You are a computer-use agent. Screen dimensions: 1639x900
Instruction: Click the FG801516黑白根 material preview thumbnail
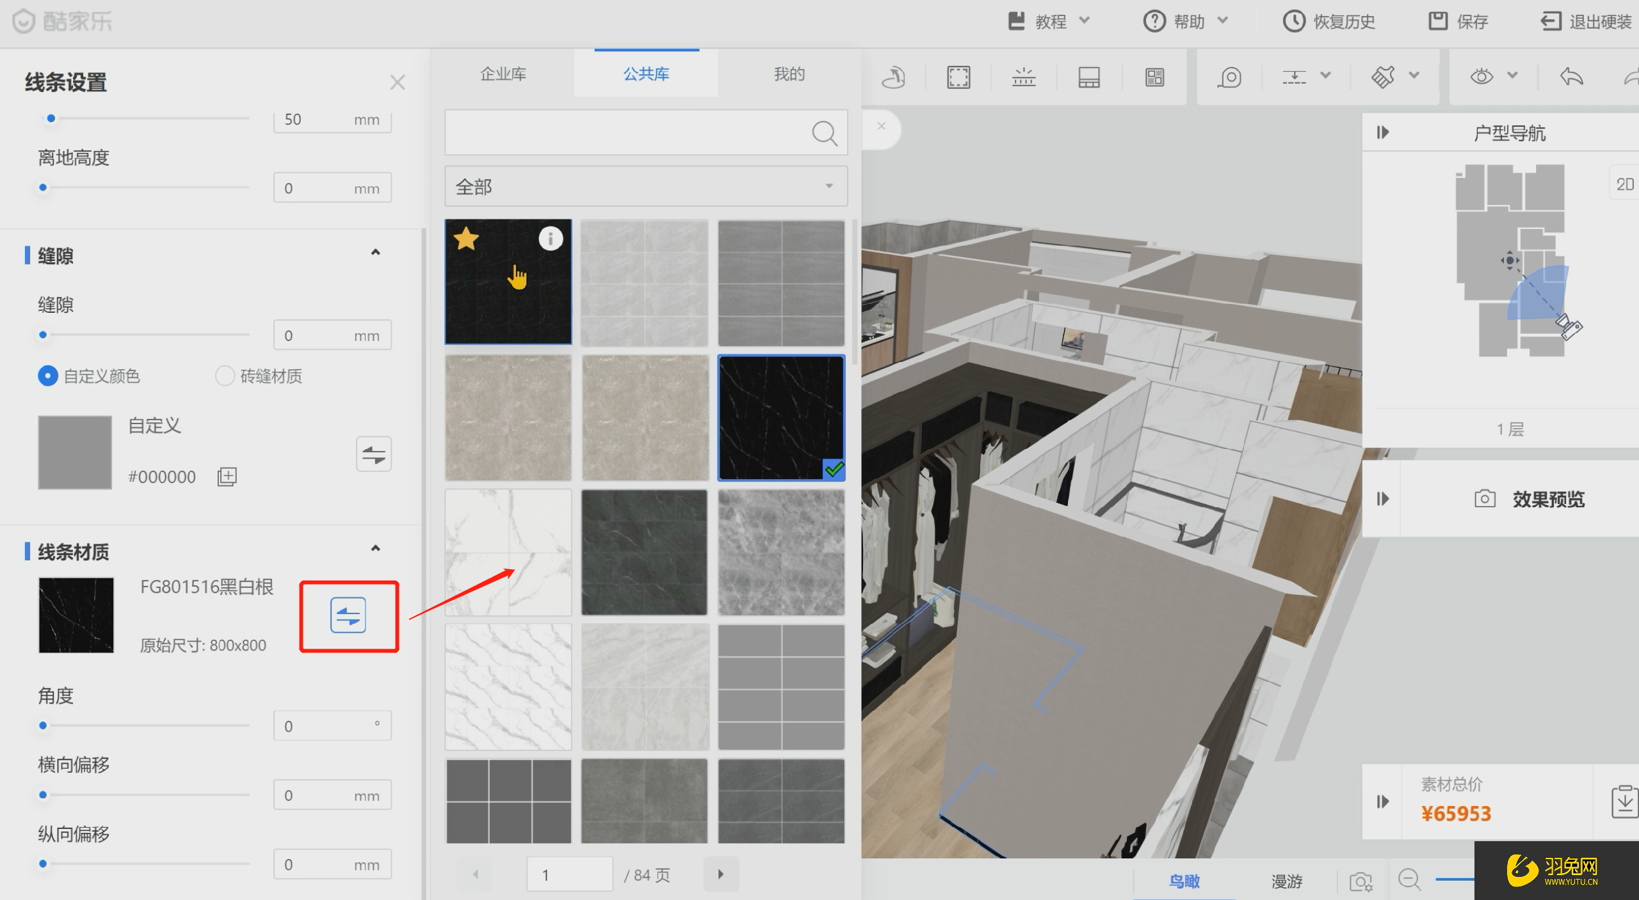(76, 615)
